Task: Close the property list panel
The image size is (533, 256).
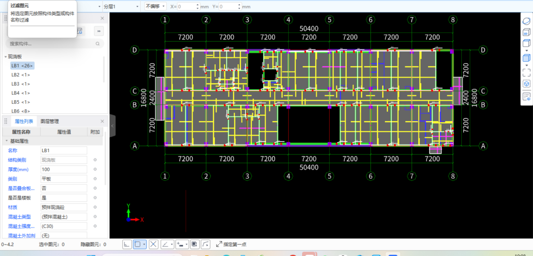Action: tap(102, 121)
